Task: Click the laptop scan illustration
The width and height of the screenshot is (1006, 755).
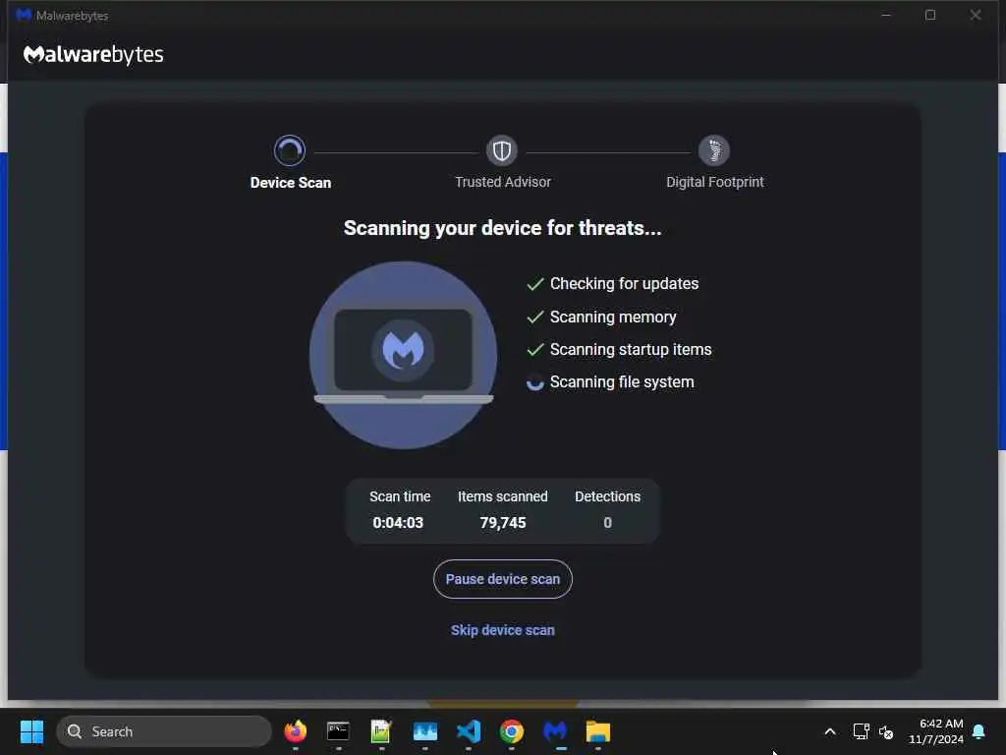Action: (x=403, y=355)
